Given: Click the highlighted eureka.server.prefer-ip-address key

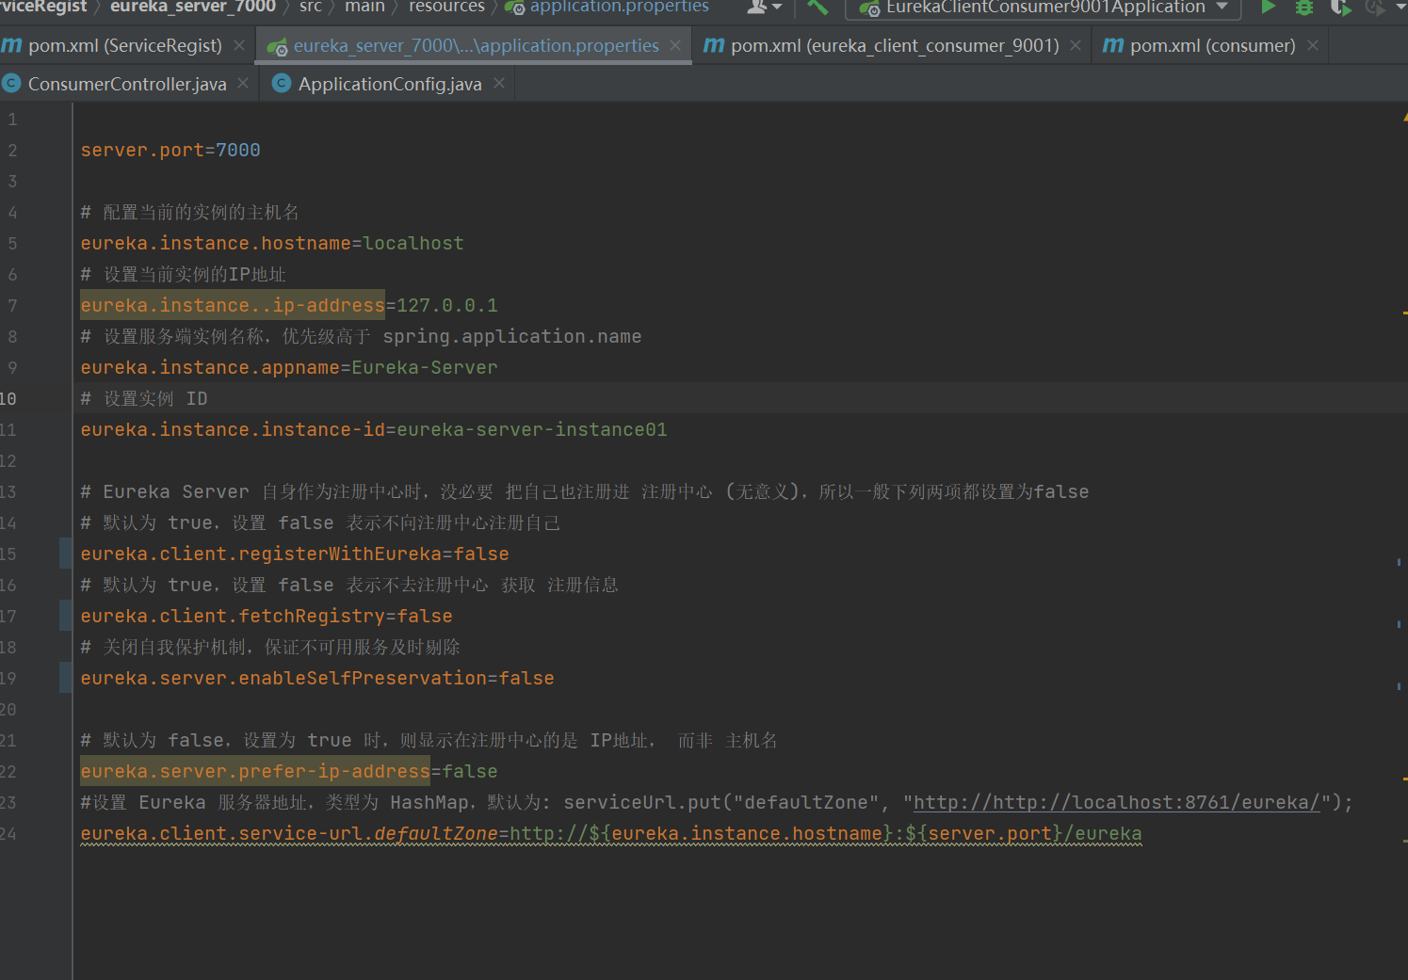Looking at the screenshot, I should [x=255, y=772].
